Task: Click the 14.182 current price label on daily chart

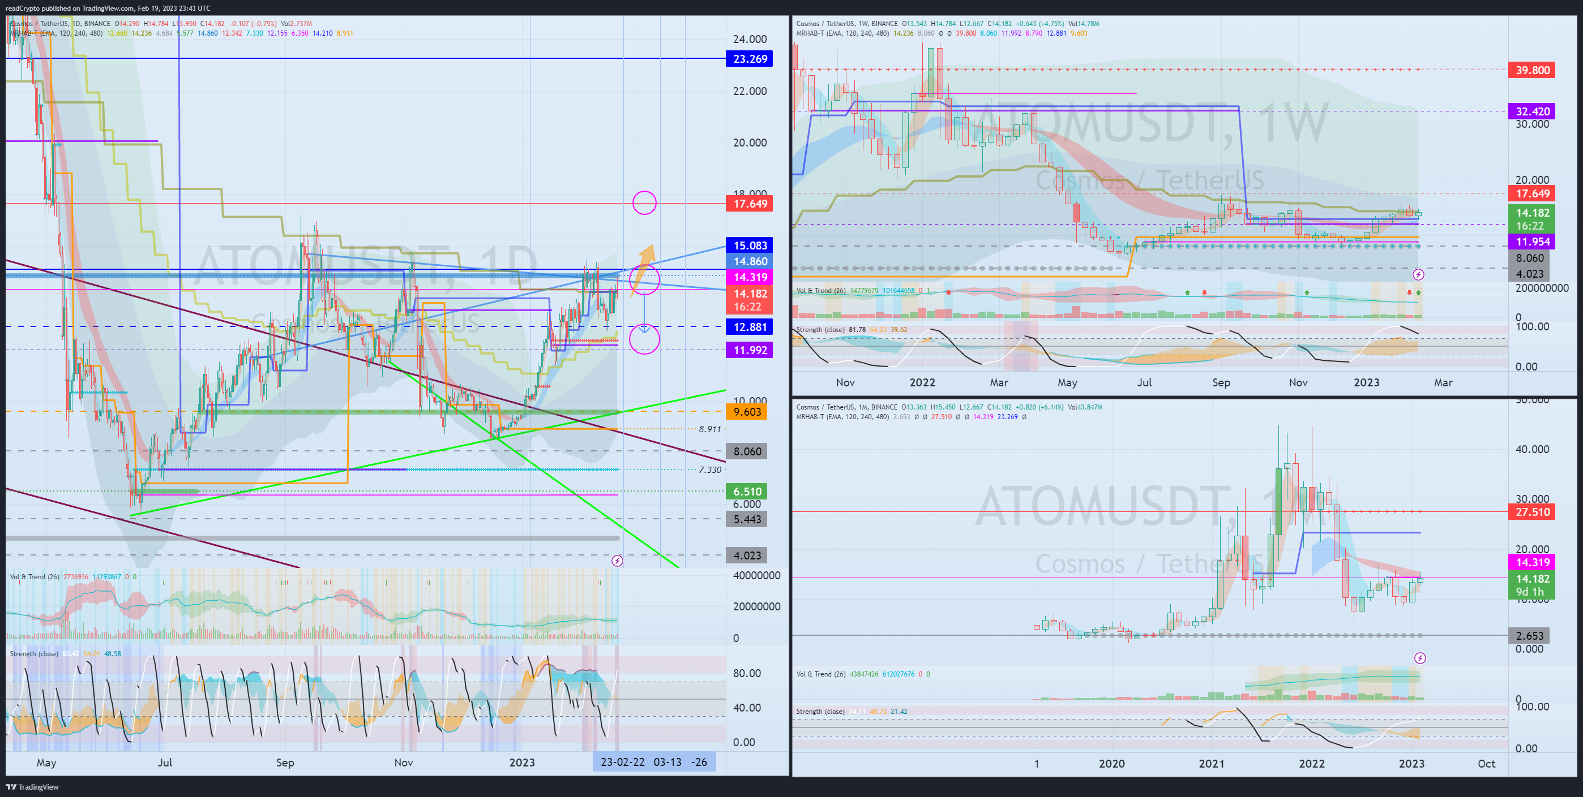Action: coord(749,300)
